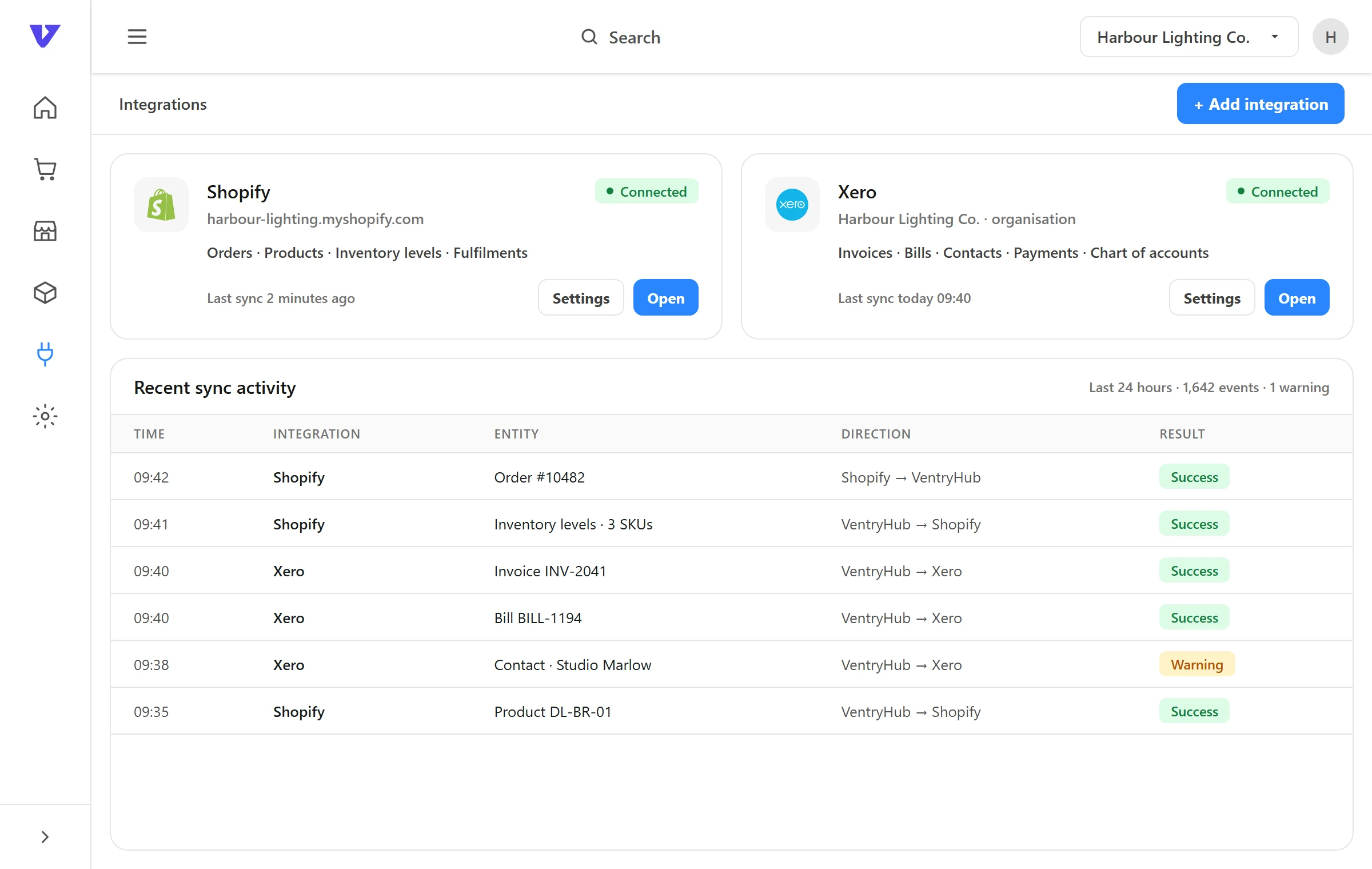Select the INTEGRATION column header
The height and width of the screenshot is (869, 1372).
(317, 434)
